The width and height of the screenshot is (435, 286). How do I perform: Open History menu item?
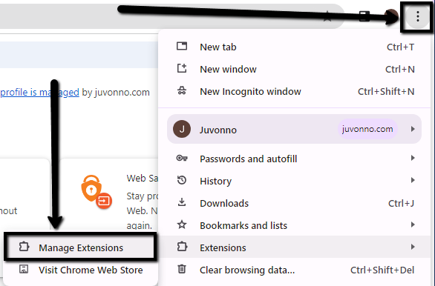295,181
